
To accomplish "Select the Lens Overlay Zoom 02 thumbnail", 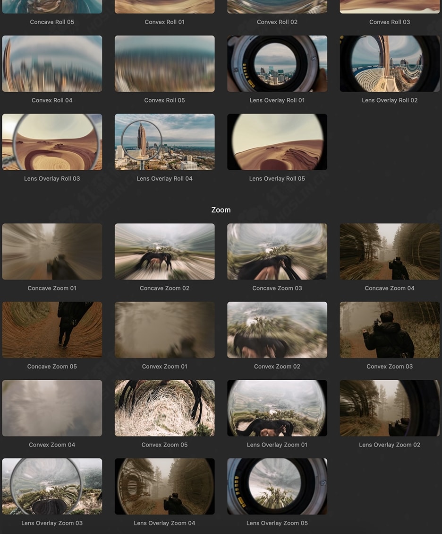I will pos(390,408).
